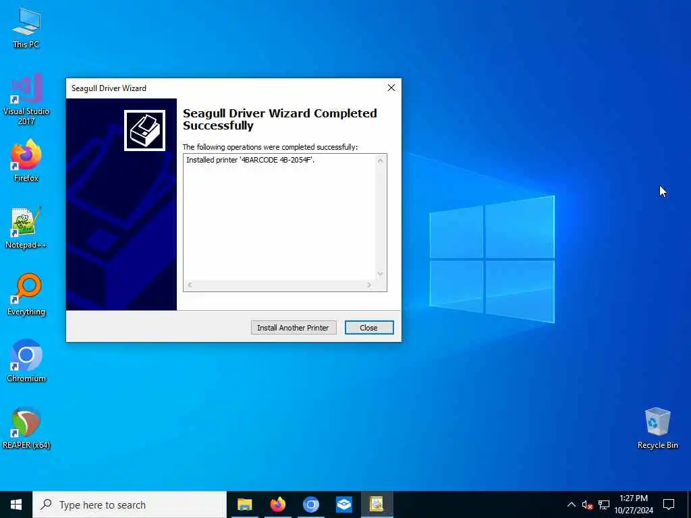The width and height of the screenshot is (691, 518).
Task: Open the notification center icon
Action: click(x=669, y=505)
